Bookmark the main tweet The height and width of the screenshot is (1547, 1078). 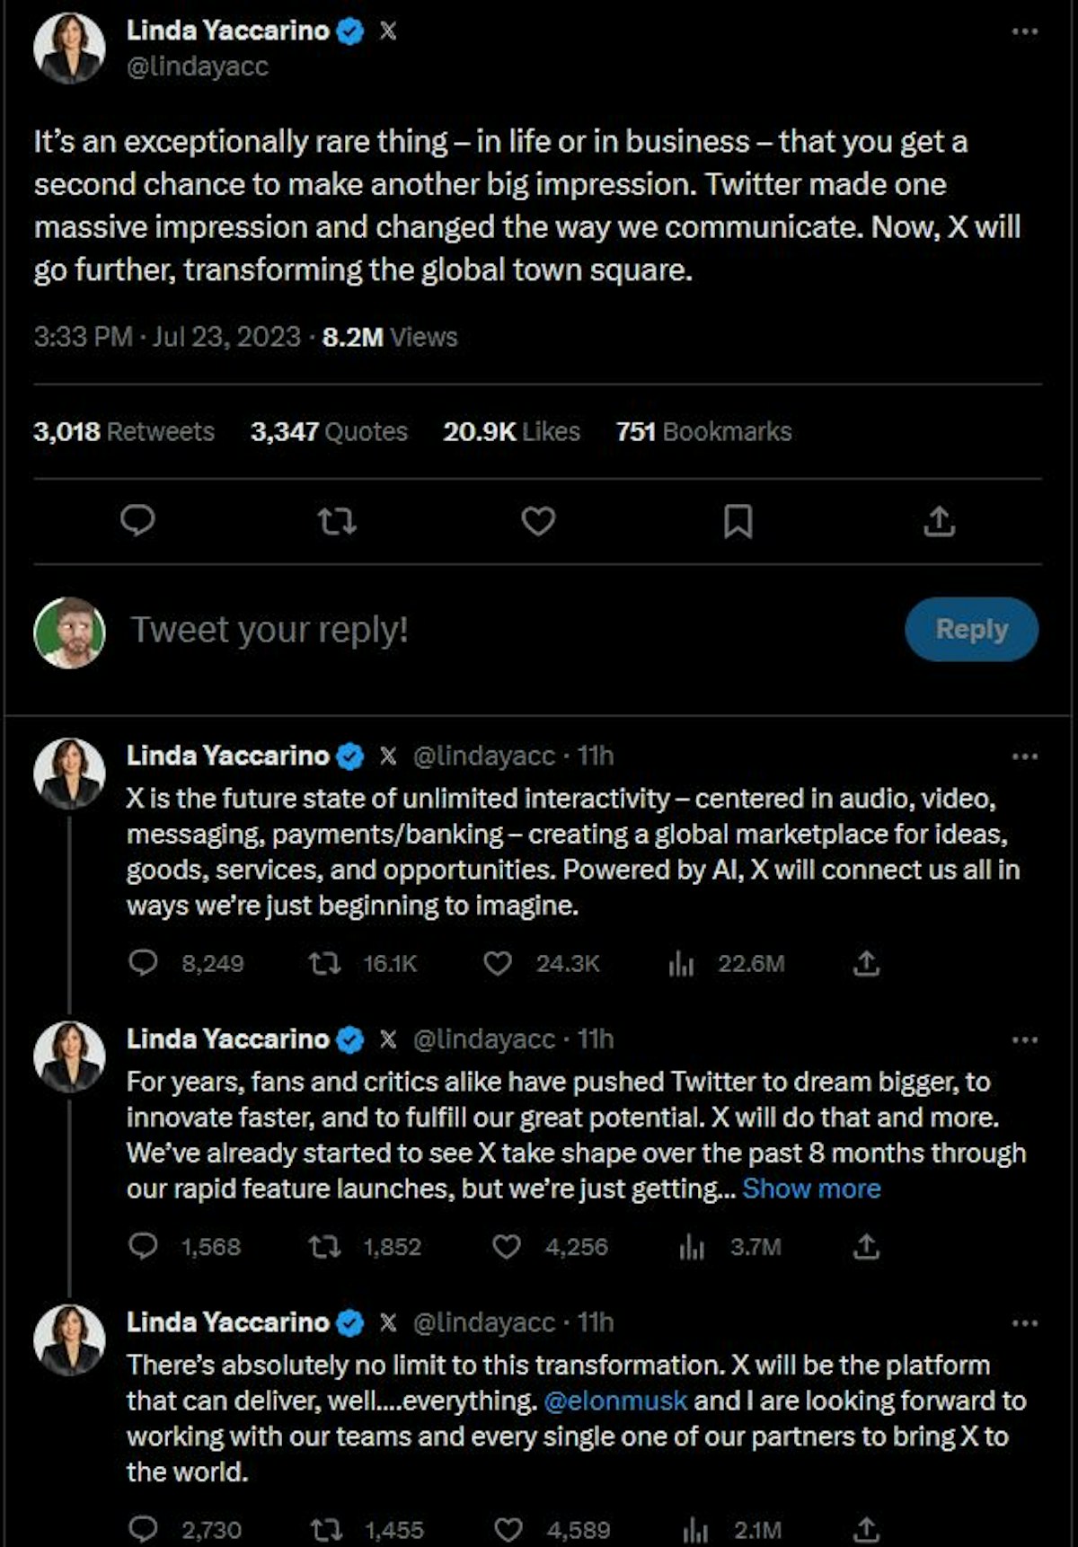click(738, 521)
